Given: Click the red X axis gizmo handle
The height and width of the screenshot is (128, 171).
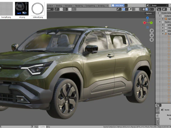Looking at the screenshot, I should [x=145, y=23].
